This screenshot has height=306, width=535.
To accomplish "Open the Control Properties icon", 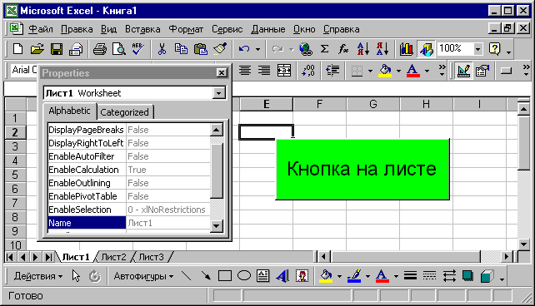I will point(482,71).
